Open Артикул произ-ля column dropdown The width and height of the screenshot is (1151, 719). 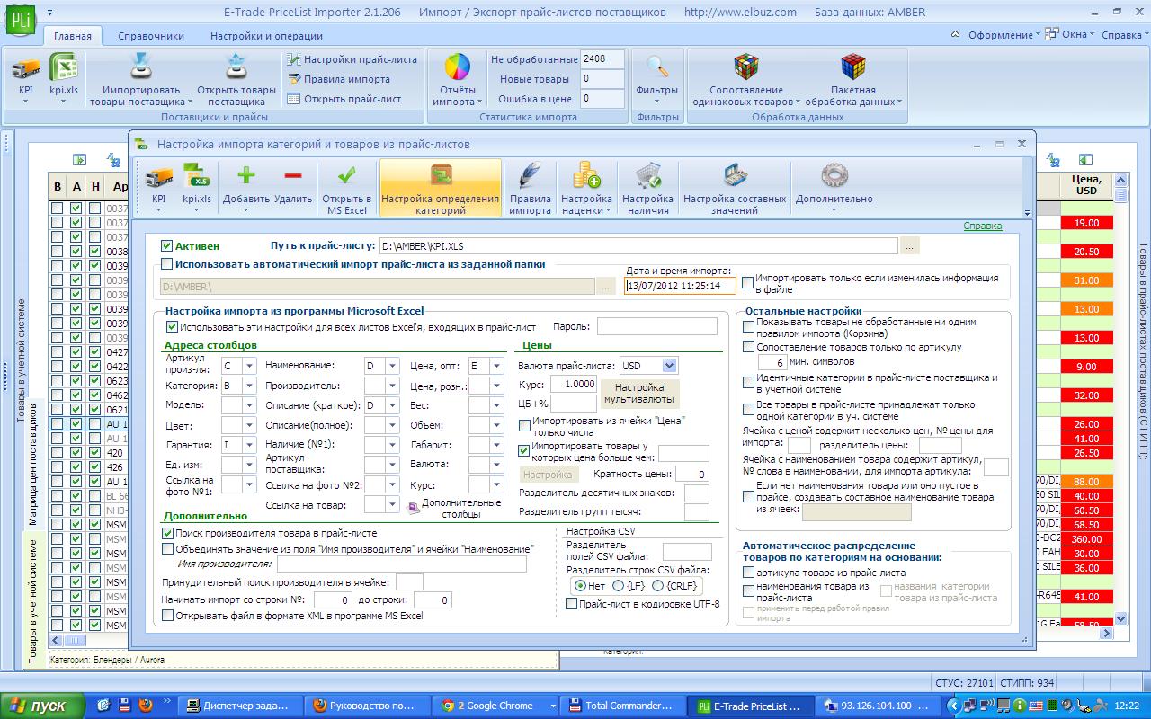[x=248, y=366]
